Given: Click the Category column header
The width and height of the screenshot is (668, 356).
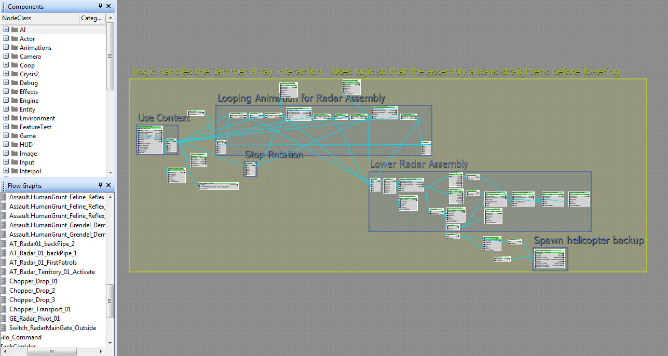Looking at the screenshot, I should (x=92, y=18).
